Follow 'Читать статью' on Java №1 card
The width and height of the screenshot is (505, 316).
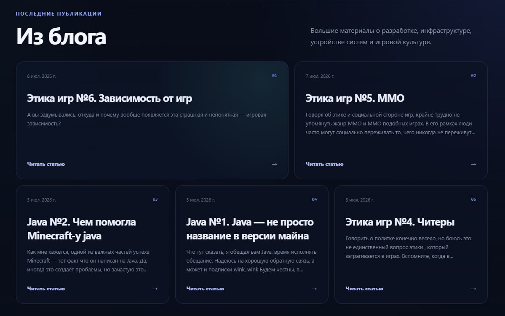[205, 289]
